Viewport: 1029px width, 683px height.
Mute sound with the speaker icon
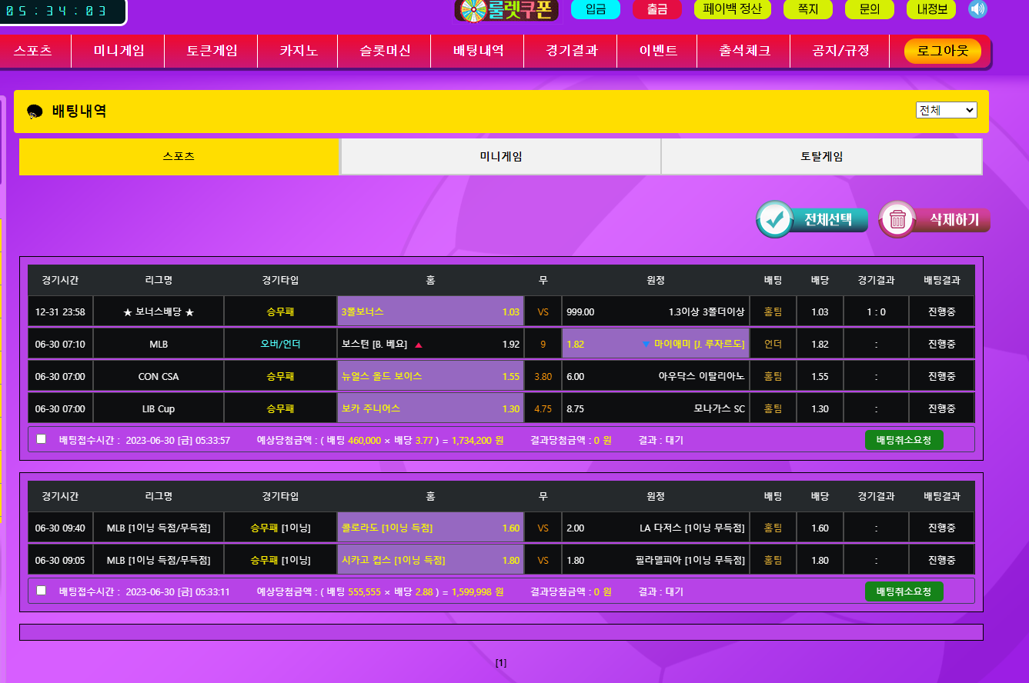click(977, 9)
